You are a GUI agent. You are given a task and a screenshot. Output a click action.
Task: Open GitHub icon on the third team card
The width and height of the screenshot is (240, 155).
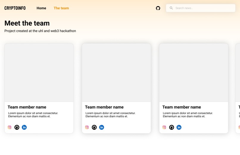click(x=172, y=127)
